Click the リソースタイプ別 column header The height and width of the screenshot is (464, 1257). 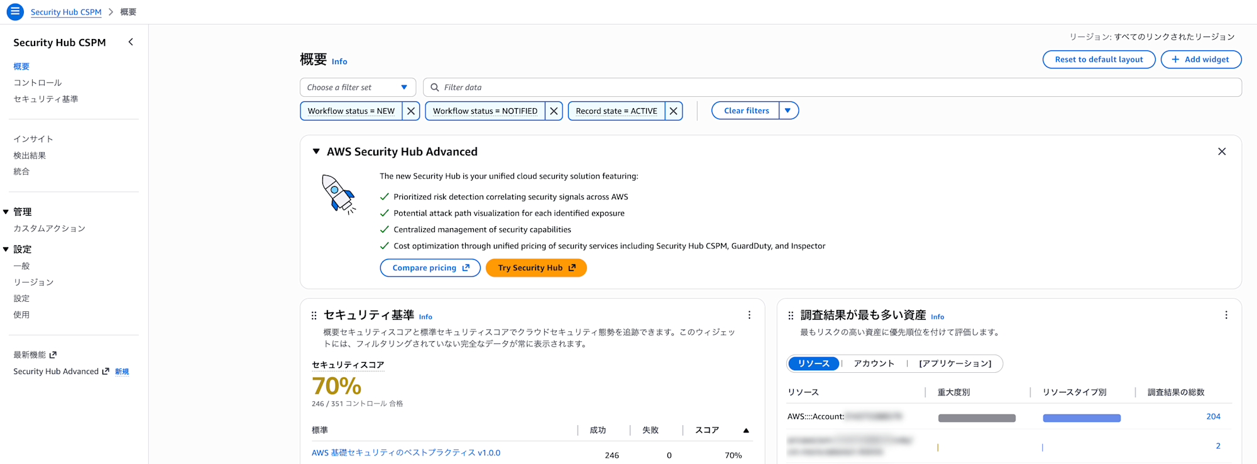(x=1075, y=392)
